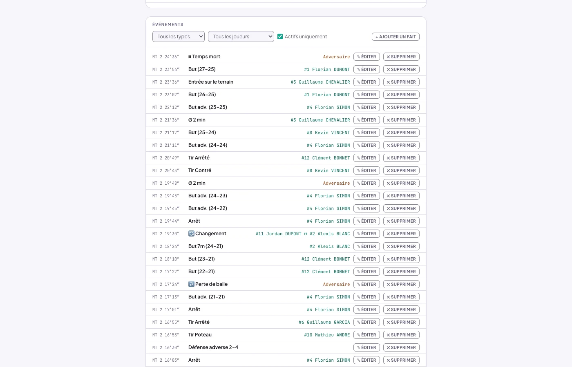Edit the But (27-25) event
Viewport: 572px width, 367px height.
click(x=367, y=69)
